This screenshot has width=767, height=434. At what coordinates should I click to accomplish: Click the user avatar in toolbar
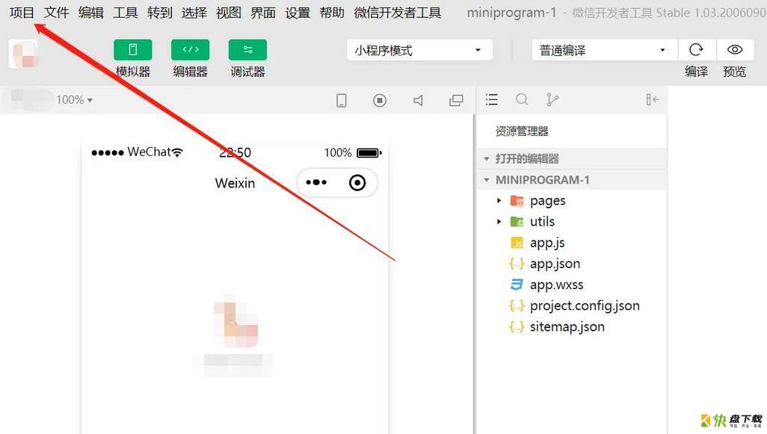point(23,54)
